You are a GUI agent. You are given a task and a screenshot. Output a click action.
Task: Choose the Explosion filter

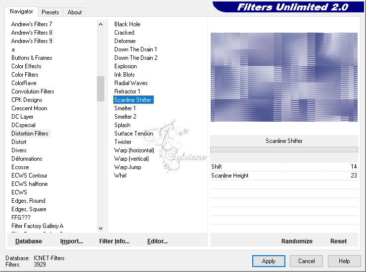(126, 66)
